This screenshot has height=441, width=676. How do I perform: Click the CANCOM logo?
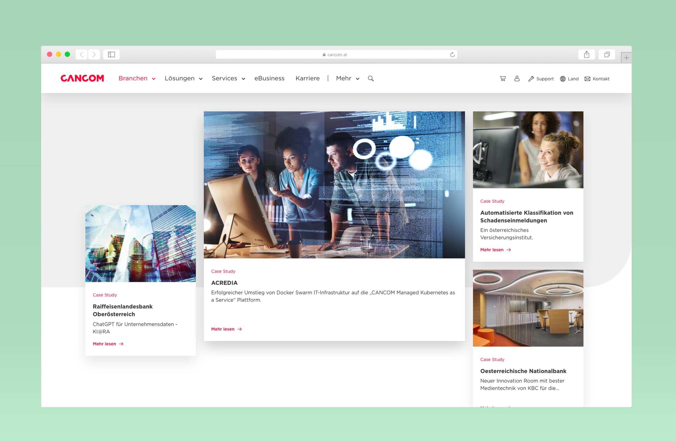[x=82, y=78]
